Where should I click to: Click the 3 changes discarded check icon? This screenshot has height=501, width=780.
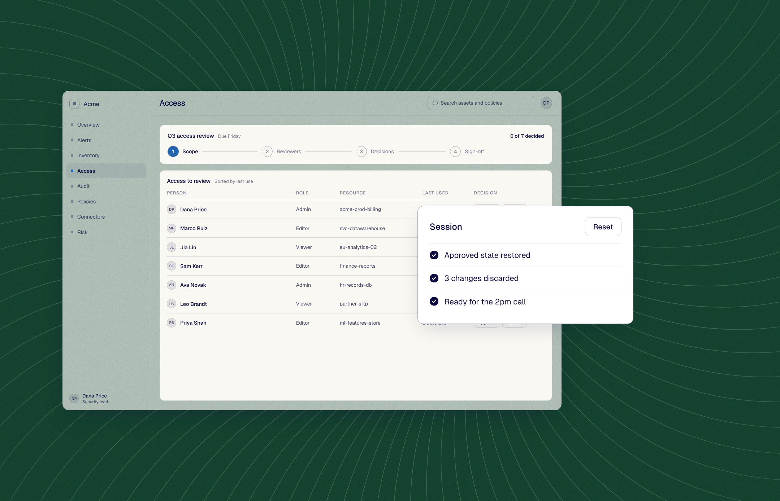[x=434, y=278]
